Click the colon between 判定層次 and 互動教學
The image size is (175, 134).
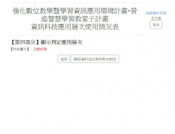click(32, 49)
